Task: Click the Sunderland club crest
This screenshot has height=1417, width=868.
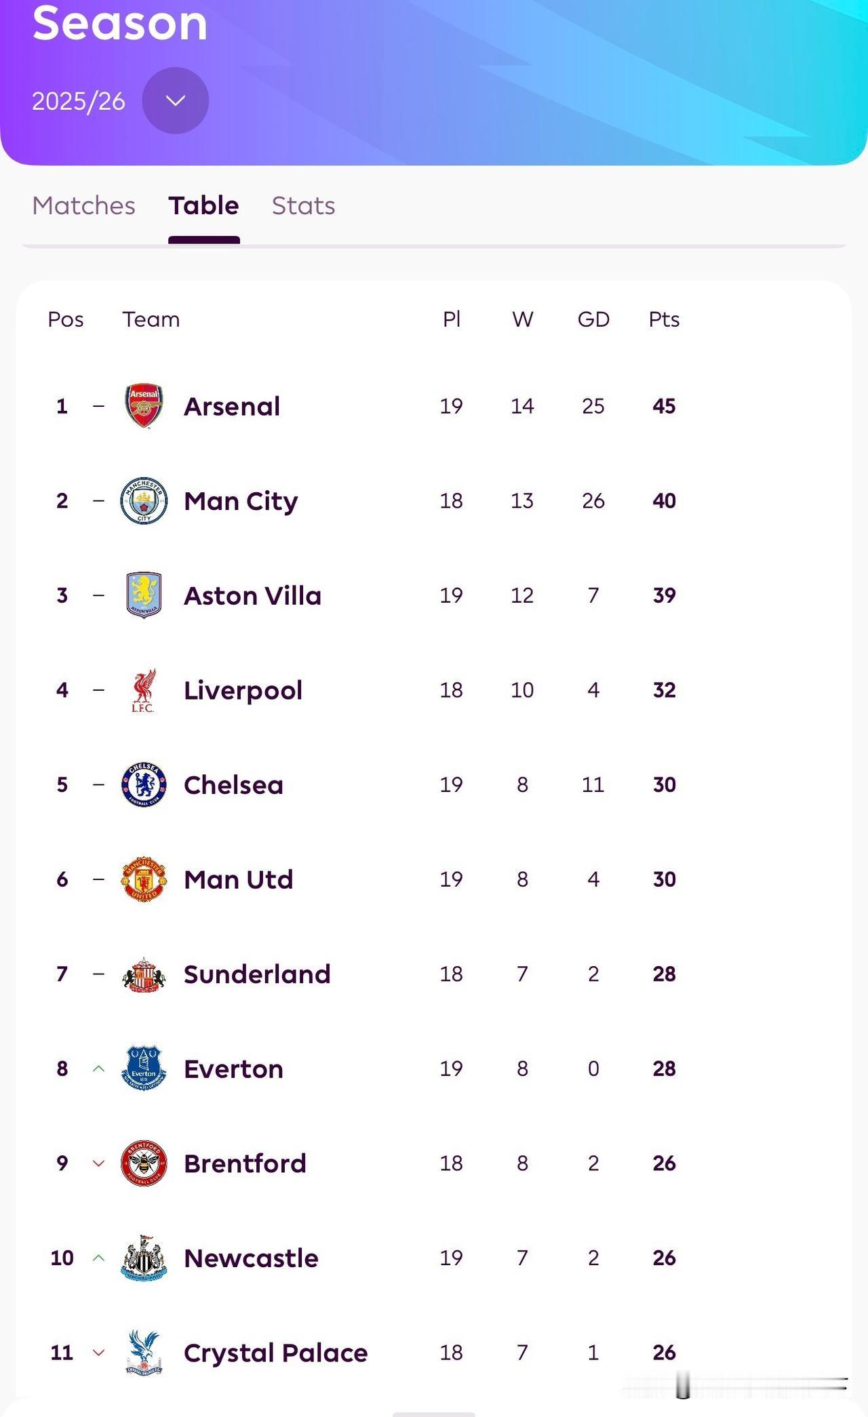Action: click(x=144, y=974)
